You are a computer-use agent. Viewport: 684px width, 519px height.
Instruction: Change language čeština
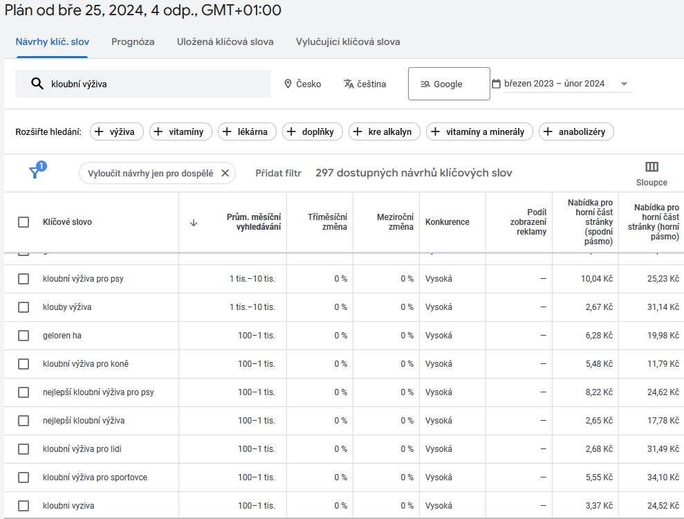pyautogui.click(x=365, y=84)
